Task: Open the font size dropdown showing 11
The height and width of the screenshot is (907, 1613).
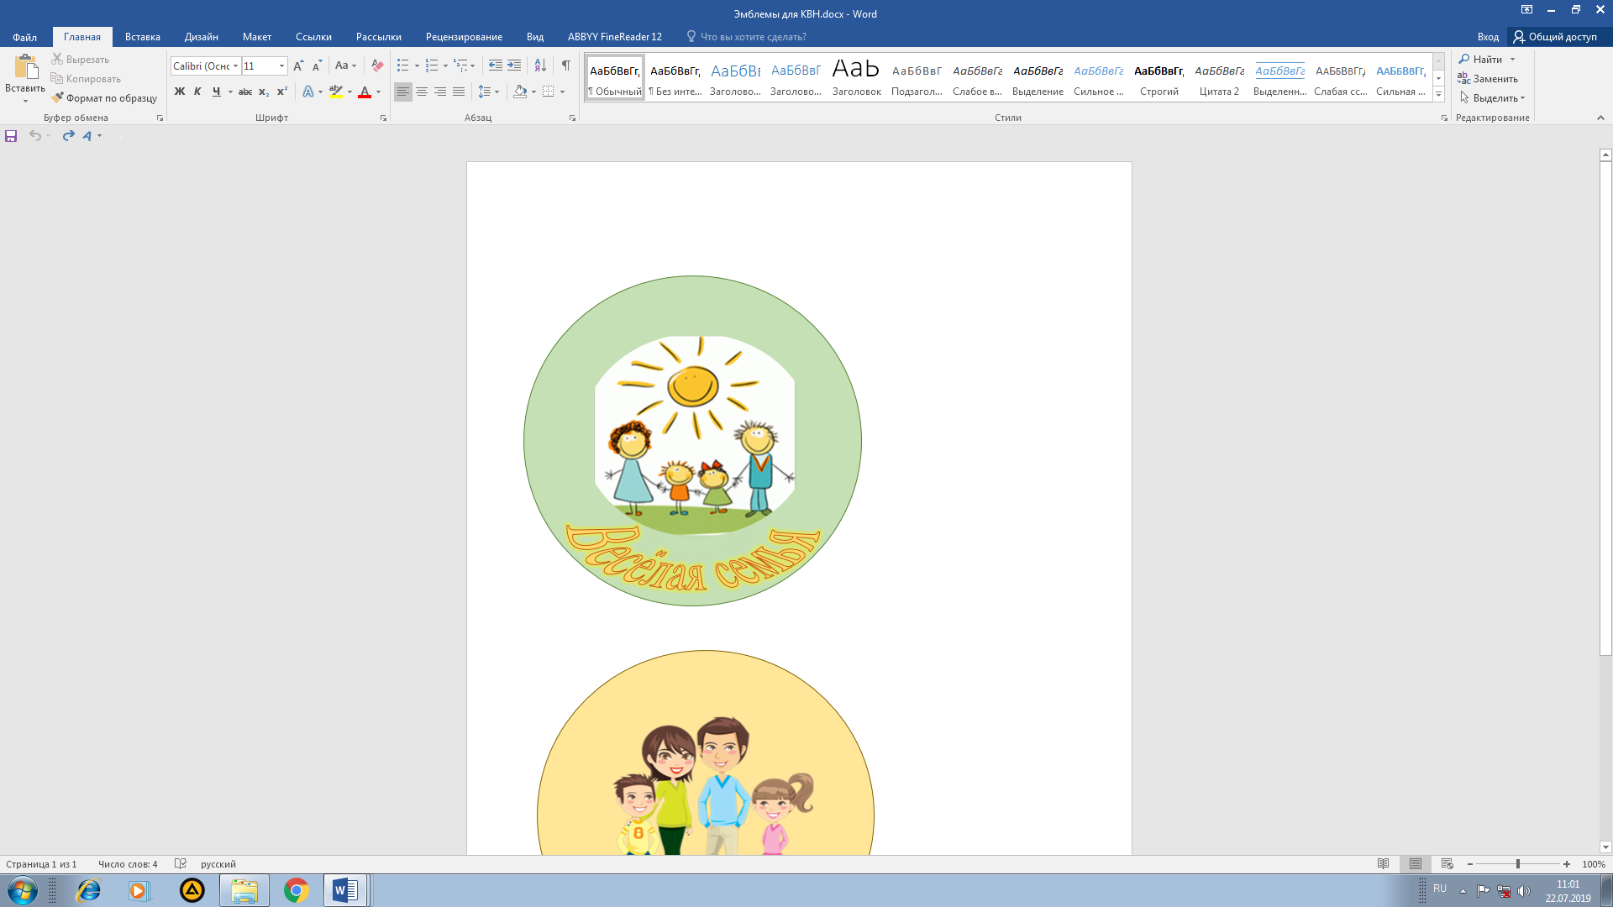Action: coord(281,66)
